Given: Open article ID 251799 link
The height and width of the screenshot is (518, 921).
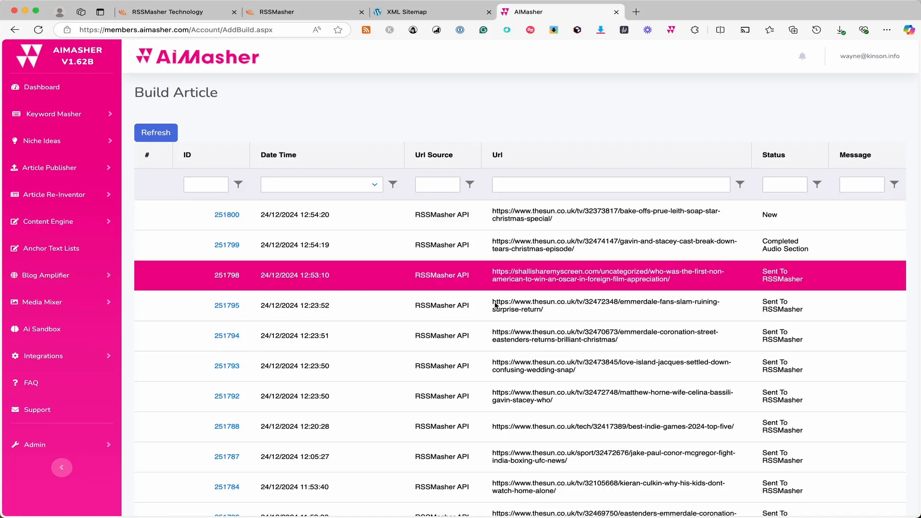Looking at the screenshot, I should 226,245.
